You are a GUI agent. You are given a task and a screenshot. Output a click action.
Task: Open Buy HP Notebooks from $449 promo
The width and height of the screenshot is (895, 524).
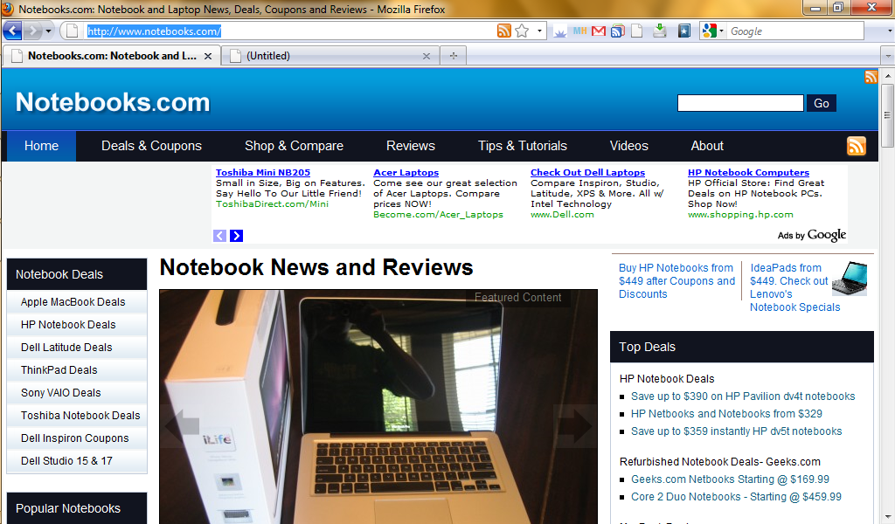[x=677, y=281]
